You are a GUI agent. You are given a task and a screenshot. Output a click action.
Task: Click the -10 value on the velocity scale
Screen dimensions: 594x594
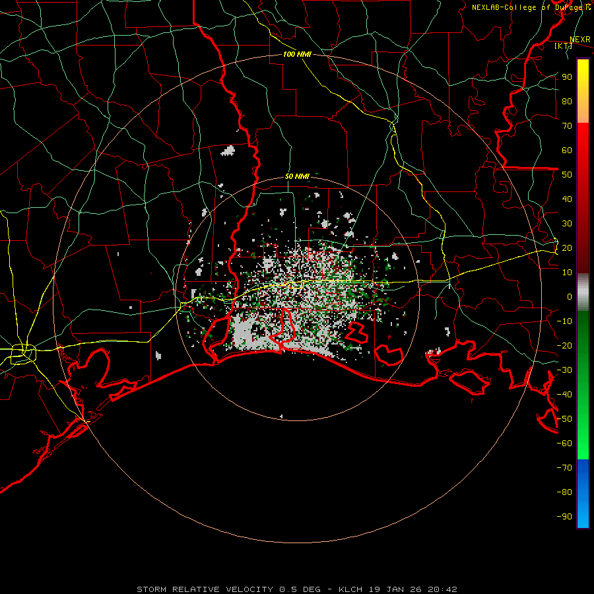[x=564, y=321]
